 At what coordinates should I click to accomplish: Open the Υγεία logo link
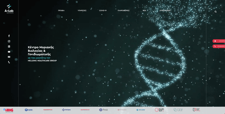click(29, 110)
